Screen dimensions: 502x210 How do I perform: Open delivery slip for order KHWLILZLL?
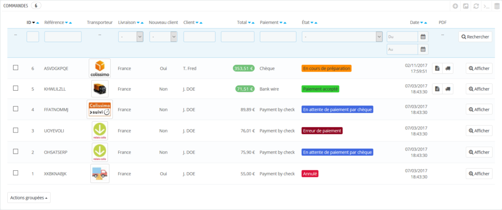point(447,89)
